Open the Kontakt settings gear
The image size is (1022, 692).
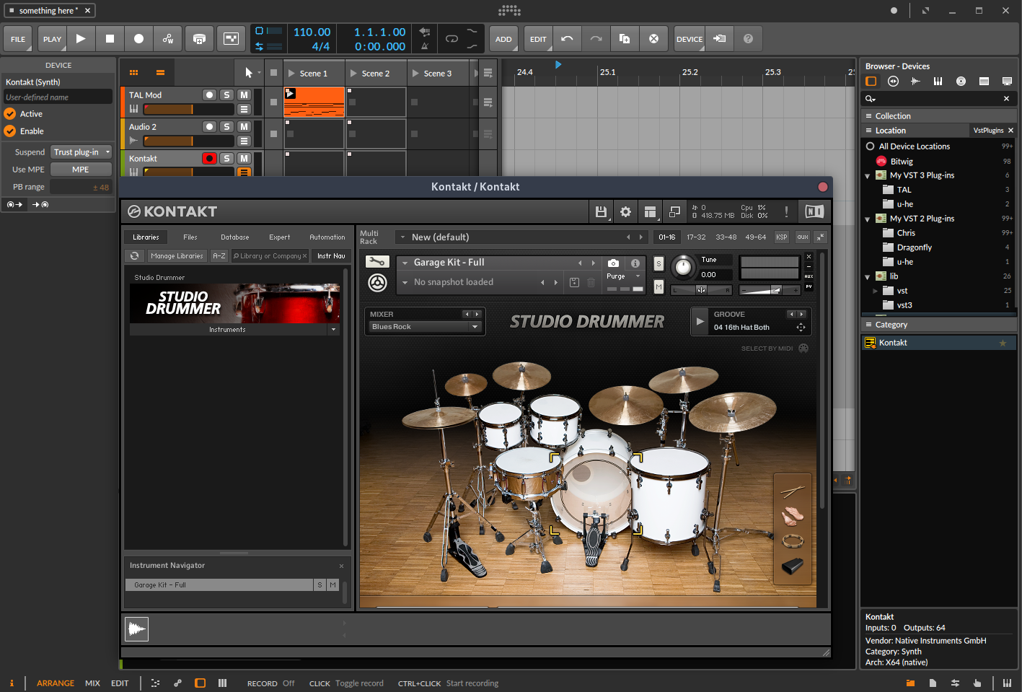click(x=625, y=211)
